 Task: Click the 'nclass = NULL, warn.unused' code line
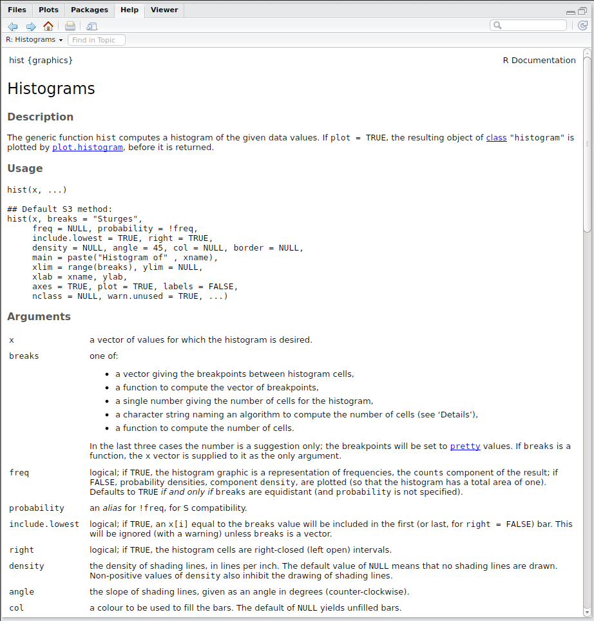[130, 296]
